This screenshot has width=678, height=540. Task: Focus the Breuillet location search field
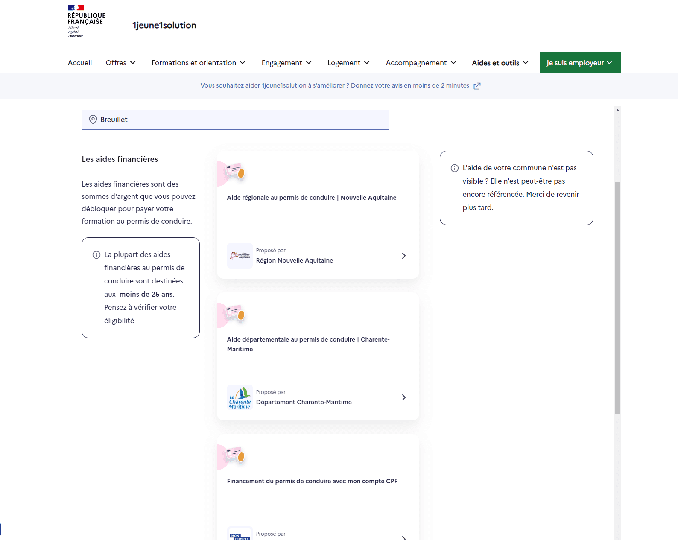click(235, 120)
